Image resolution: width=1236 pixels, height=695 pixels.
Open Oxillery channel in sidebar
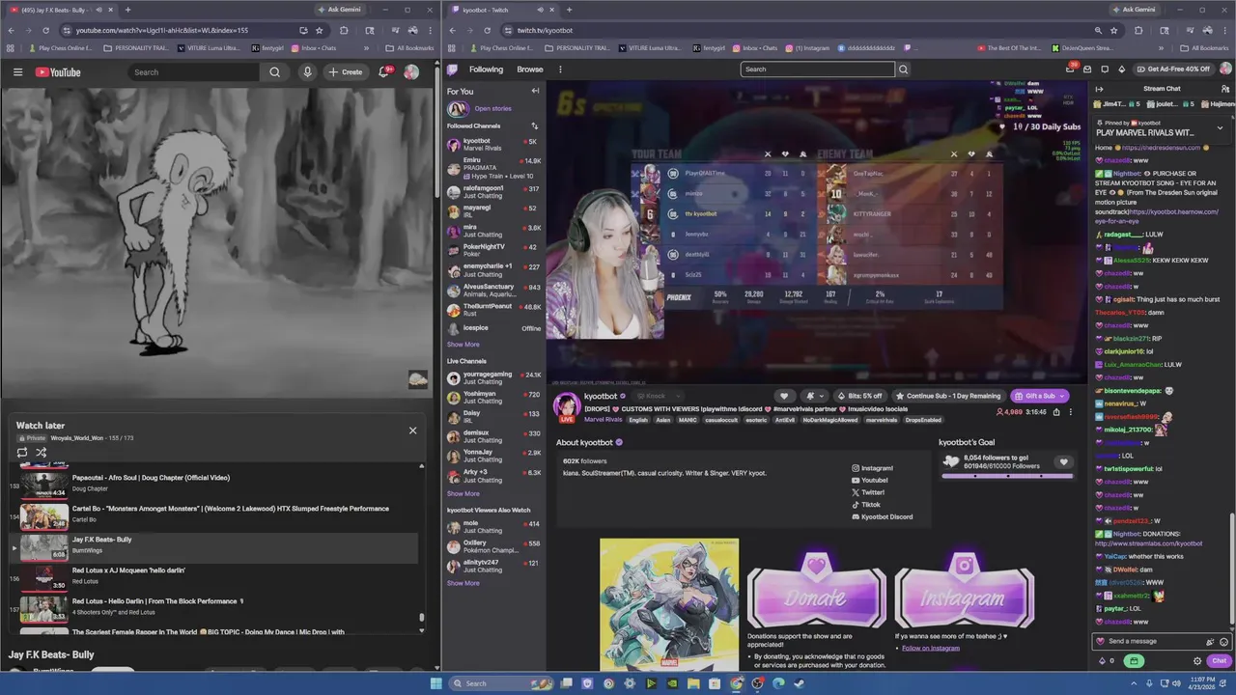tap(493, 546)
